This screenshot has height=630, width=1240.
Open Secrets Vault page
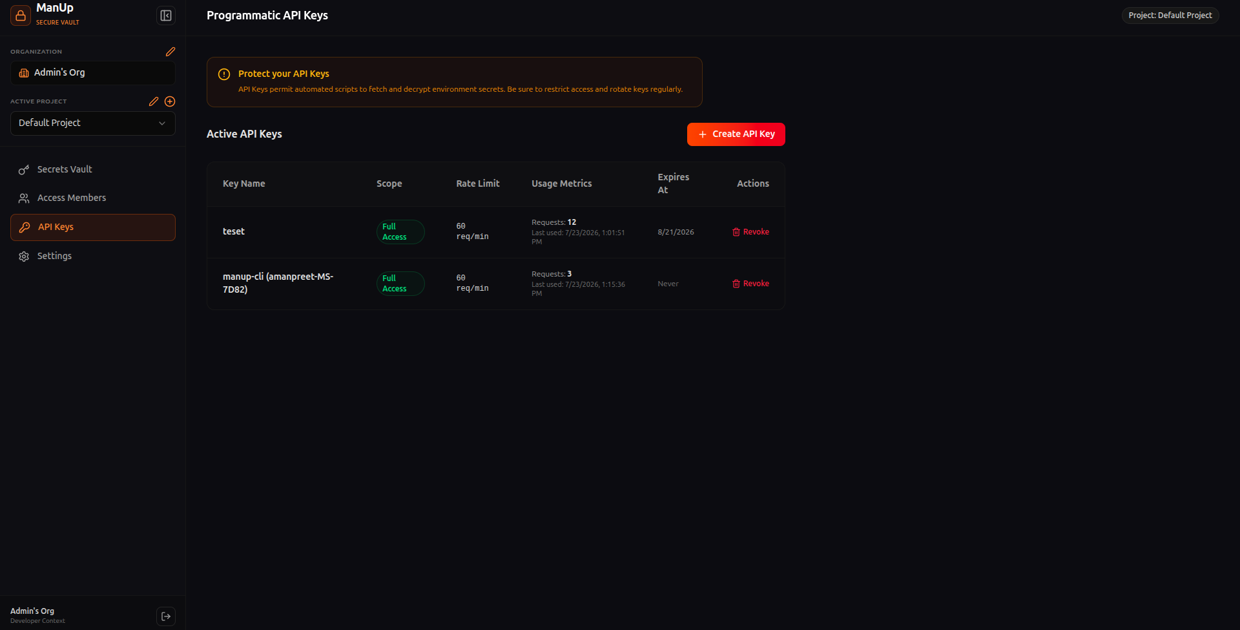pyautogui.click(x=93, y=169)
